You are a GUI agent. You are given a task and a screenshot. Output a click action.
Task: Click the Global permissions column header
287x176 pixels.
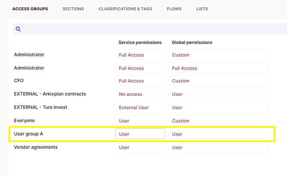pos(192,42)
